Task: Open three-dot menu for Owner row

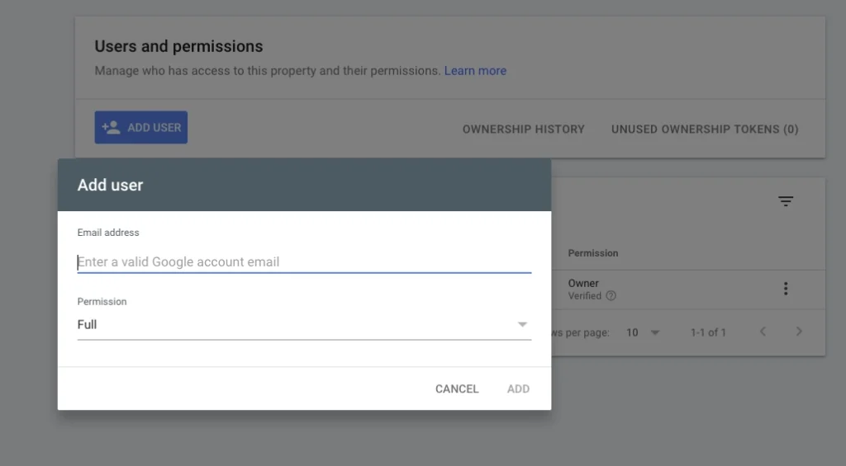Action: click(786, 289)
